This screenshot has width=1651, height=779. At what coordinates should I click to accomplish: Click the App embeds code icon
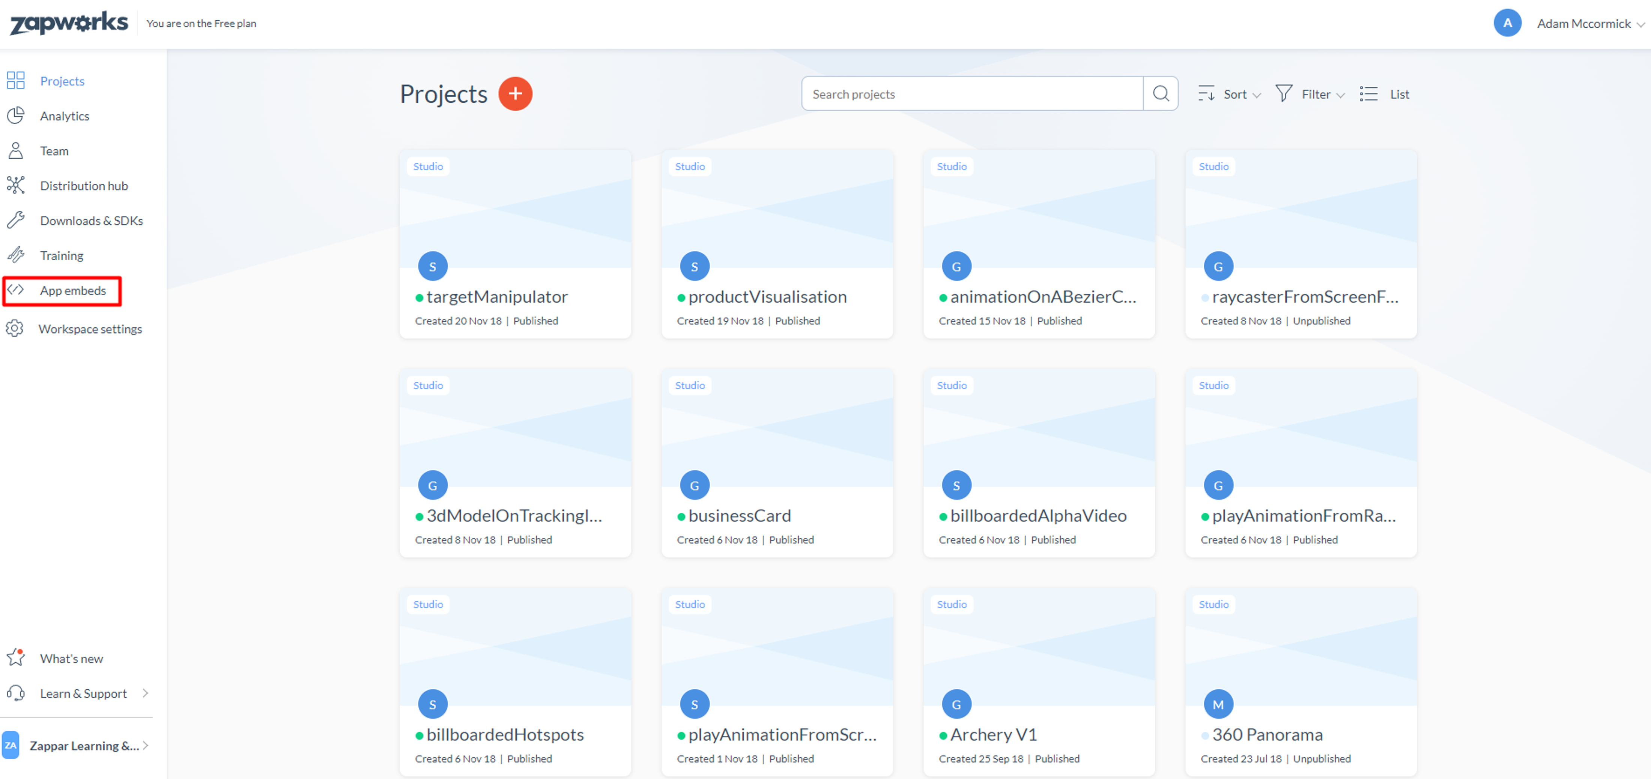pyautogui.click(x=15, y=290)
